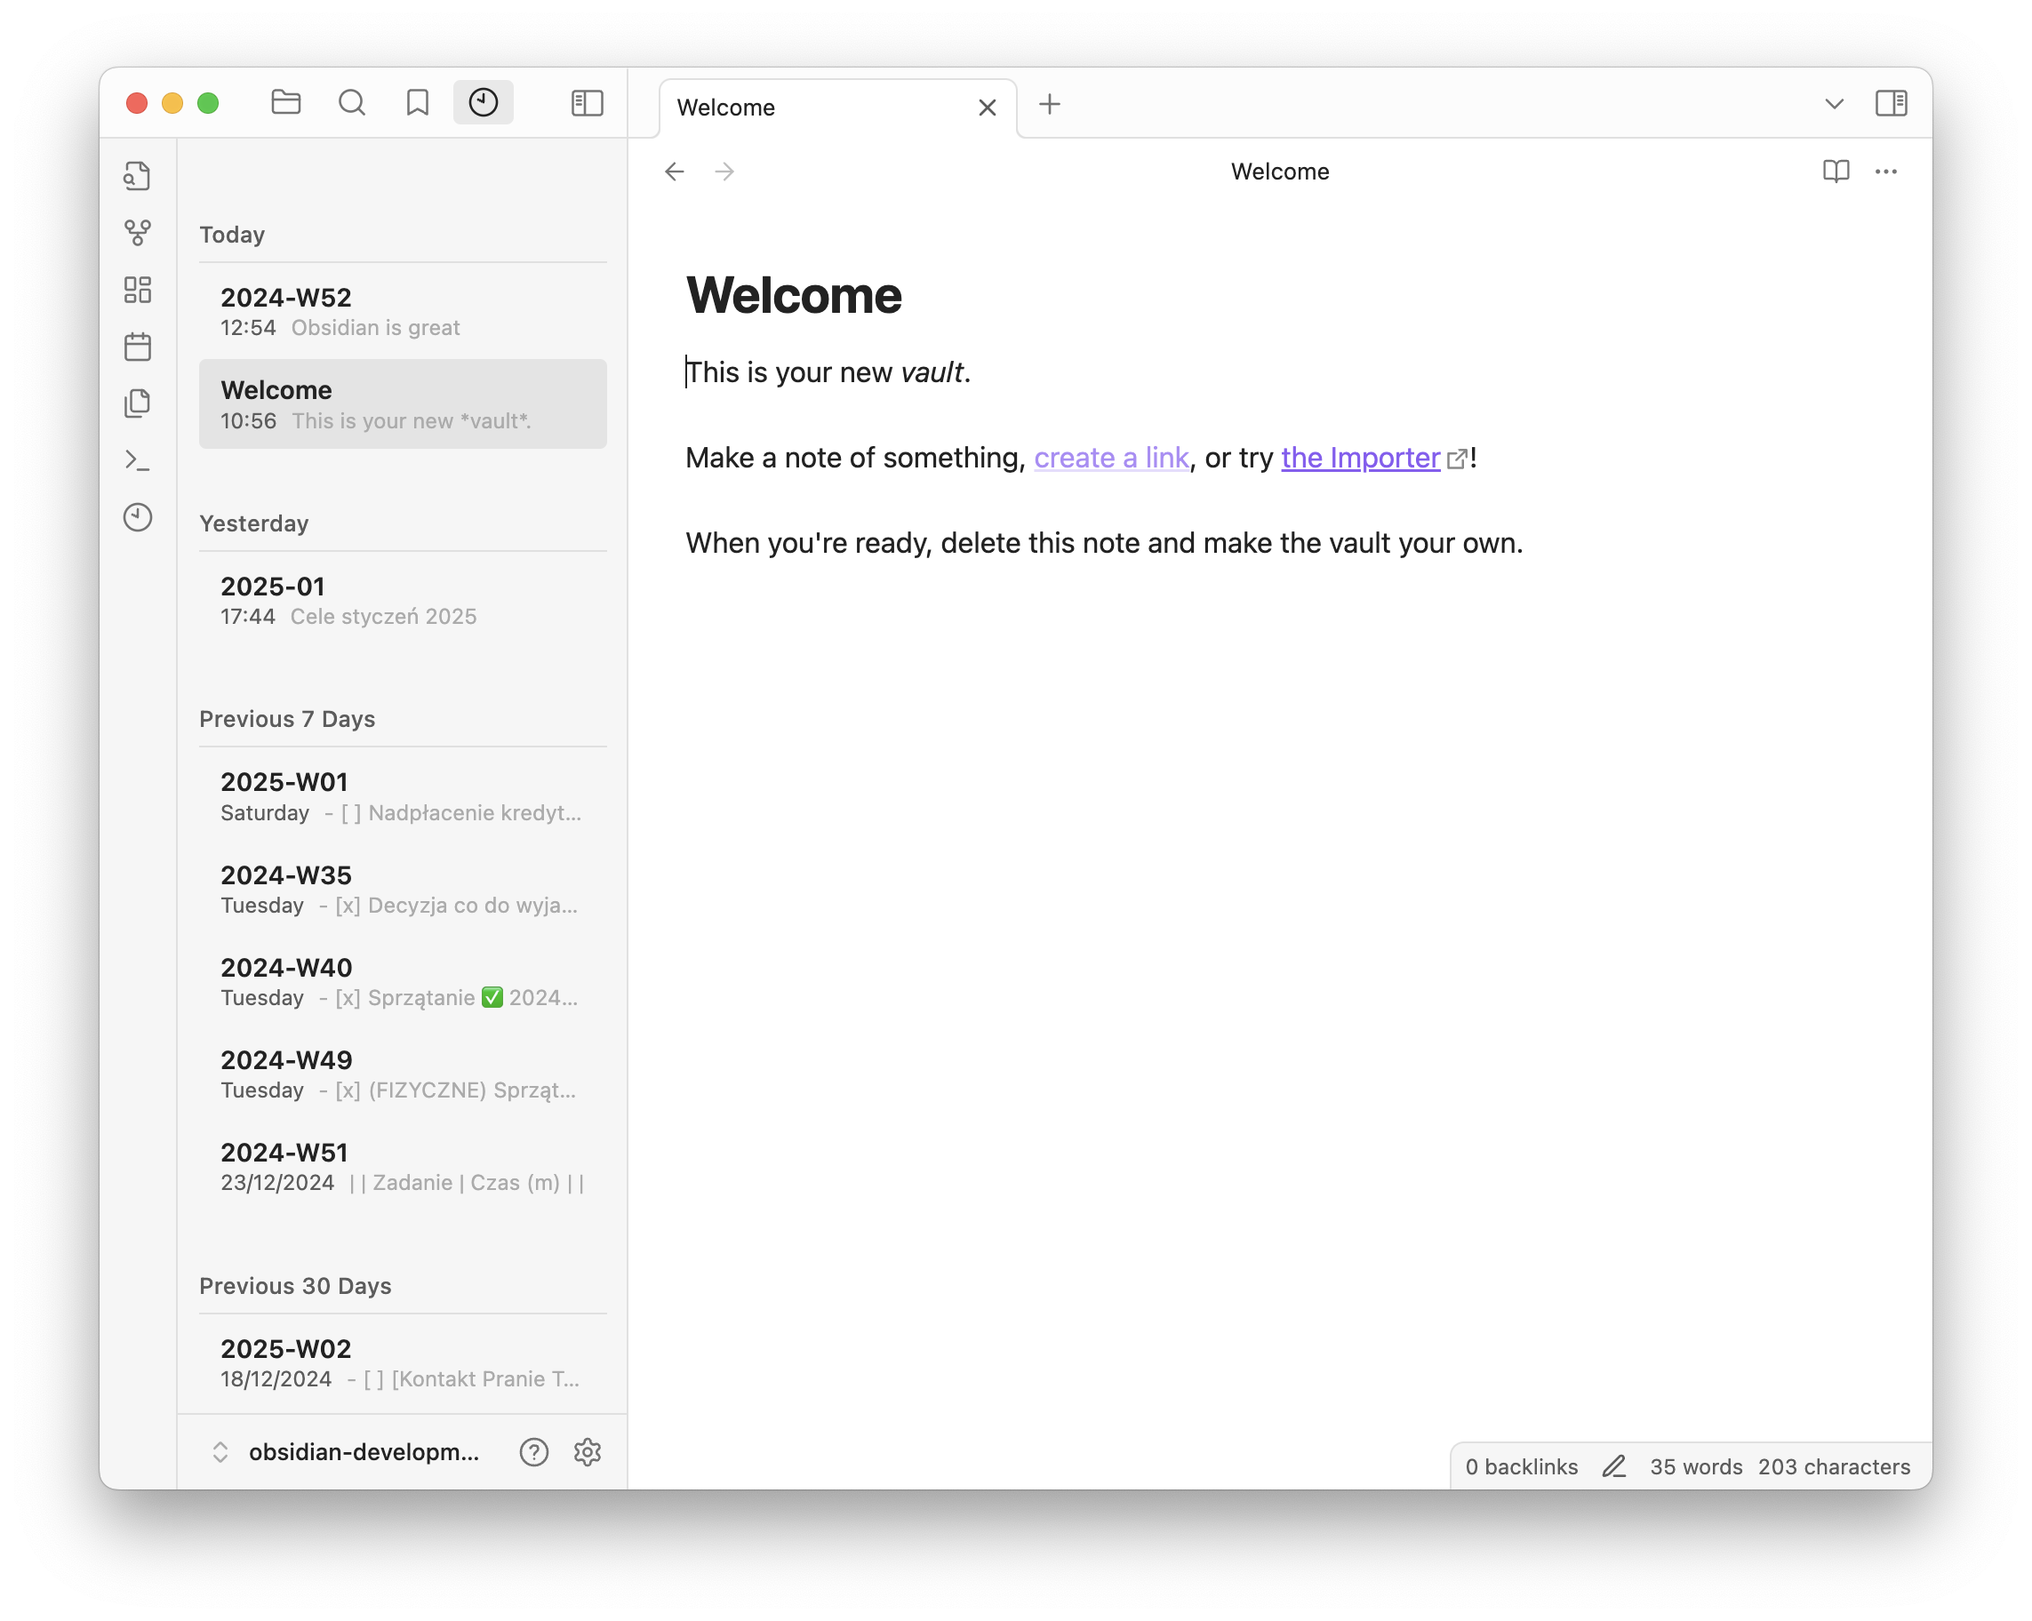Open the quick switcher ribbon icon
The width and height of the screenshot is (2032, 1621).
(138, 176)
